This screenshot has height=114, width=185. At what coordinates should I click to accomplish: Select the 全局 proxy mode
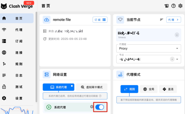pos(149,89)
